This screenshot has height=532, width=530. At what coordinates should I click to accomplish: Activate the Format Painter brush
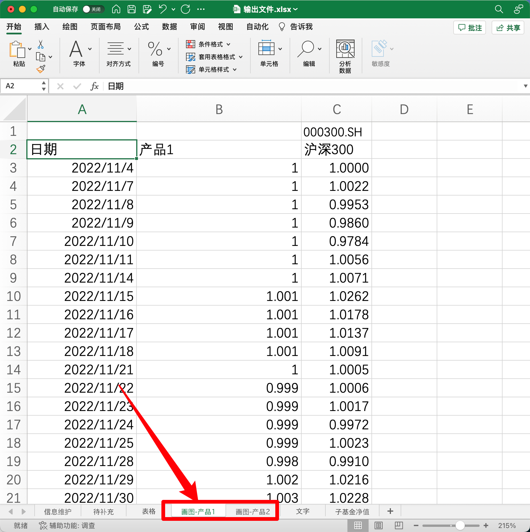41,69
